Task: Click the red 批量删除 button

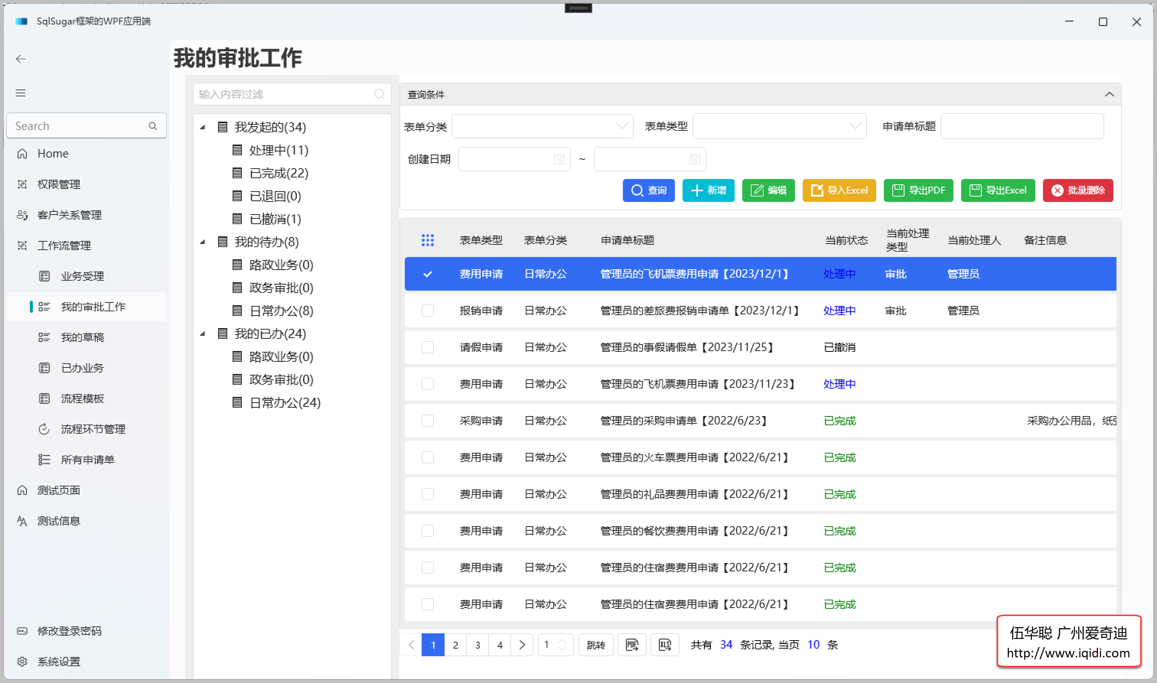Action: click(x=1078, y=190)
